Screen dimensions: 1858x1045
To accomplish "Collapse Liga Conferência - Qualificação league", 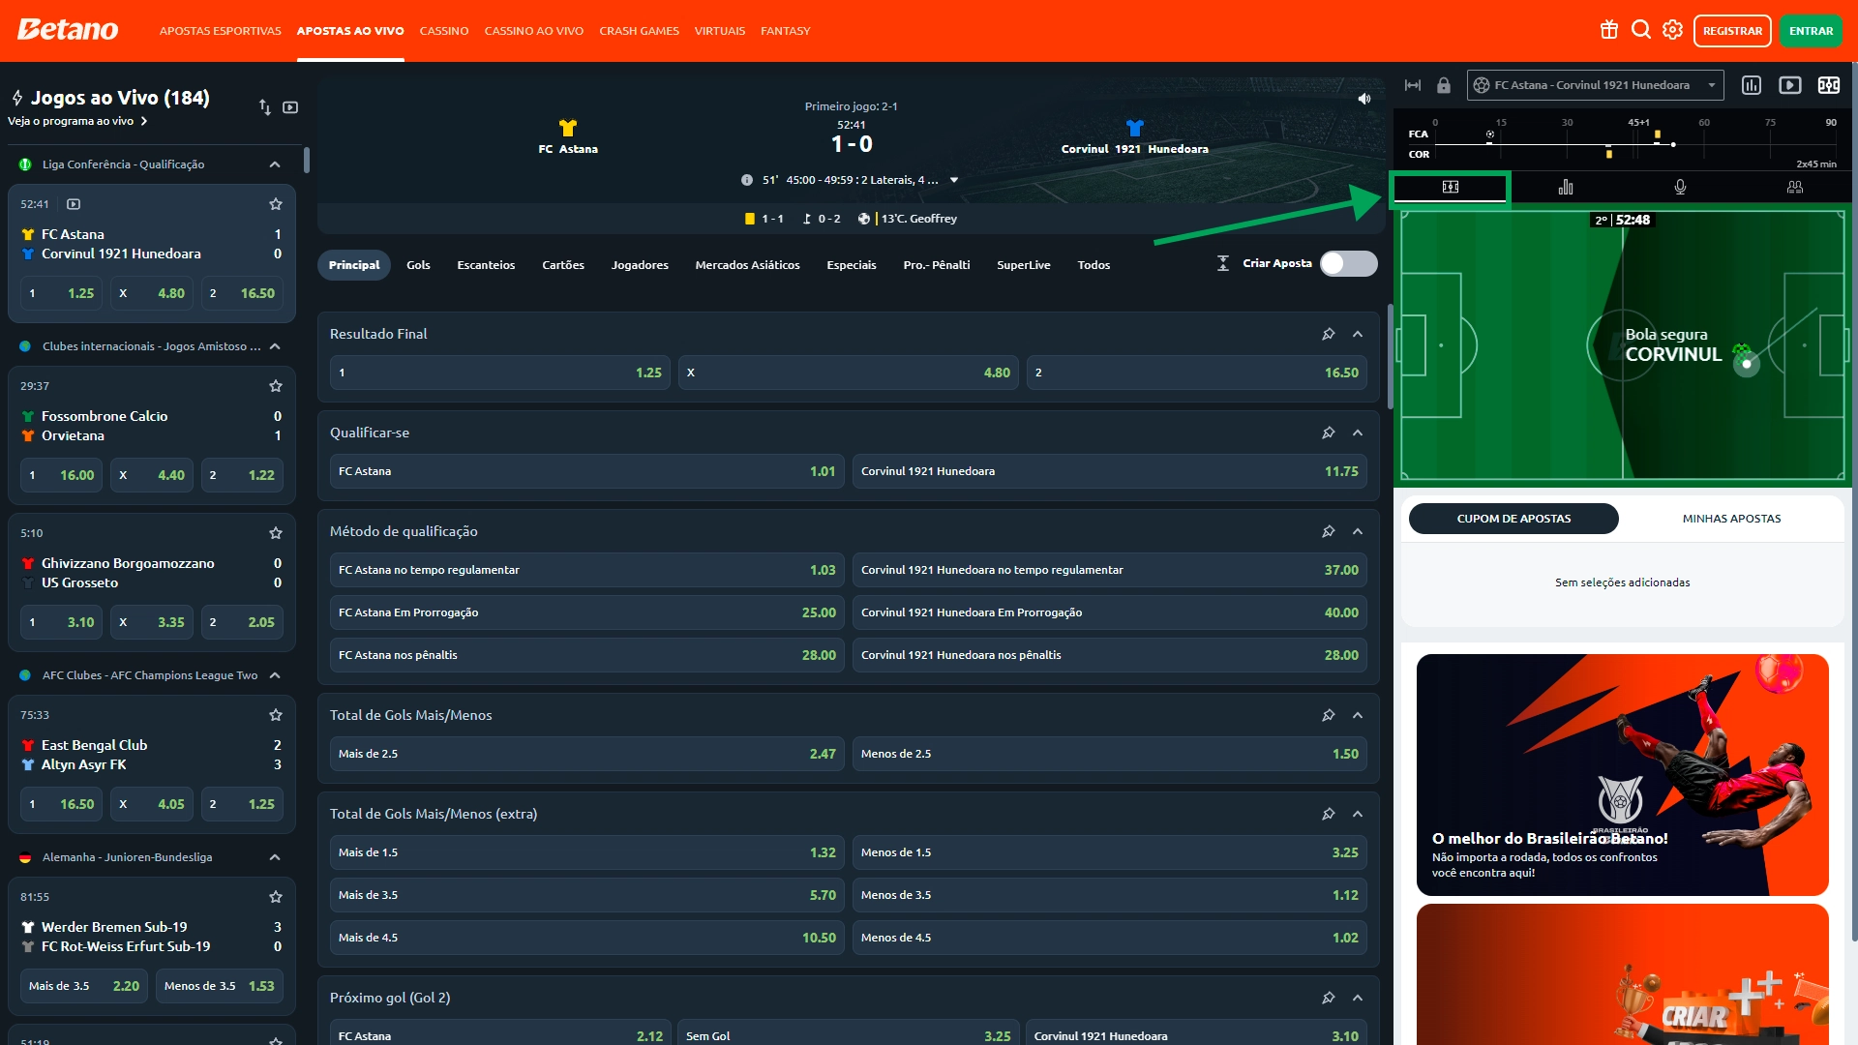I will pyautogui.click(x=275, y=164).
